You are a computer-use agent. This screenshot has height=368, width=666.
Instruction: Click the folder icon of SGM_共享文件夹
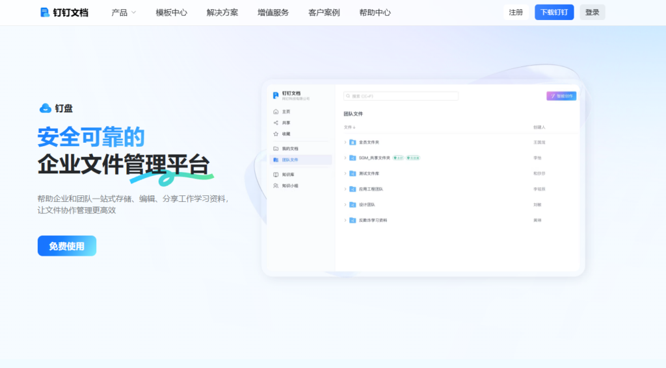[353, 158]
